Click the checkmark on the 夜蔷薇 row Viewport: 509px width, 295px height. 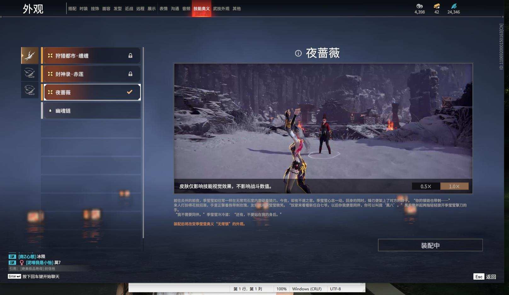click(129, 92)
